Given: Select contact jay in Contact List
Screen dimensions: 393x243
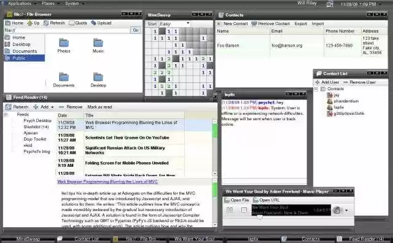Looking at the screenshot, I should click(333, 95).
